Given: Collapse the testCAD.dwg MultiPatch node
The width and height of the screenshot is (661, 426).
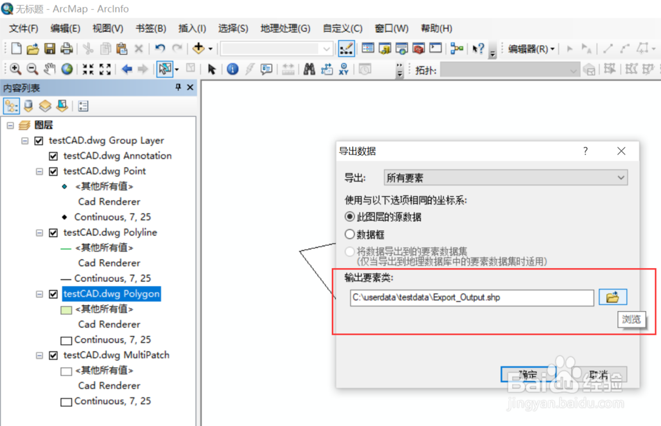Looking at the screenshot, I should [39, 355].
